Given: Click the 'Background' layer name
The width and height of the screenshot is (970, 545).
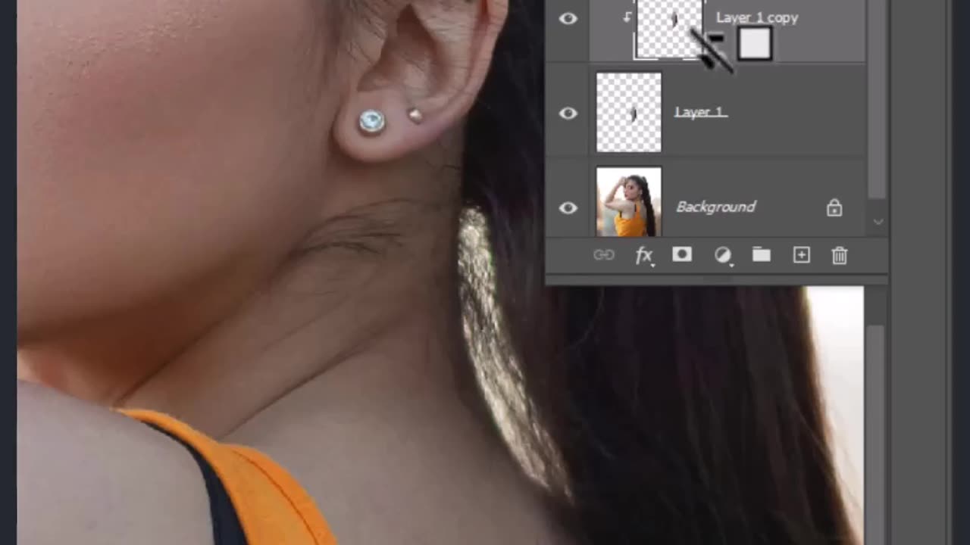Looking at the screenshot, I should pyautogui.click(x=715, y=207).
